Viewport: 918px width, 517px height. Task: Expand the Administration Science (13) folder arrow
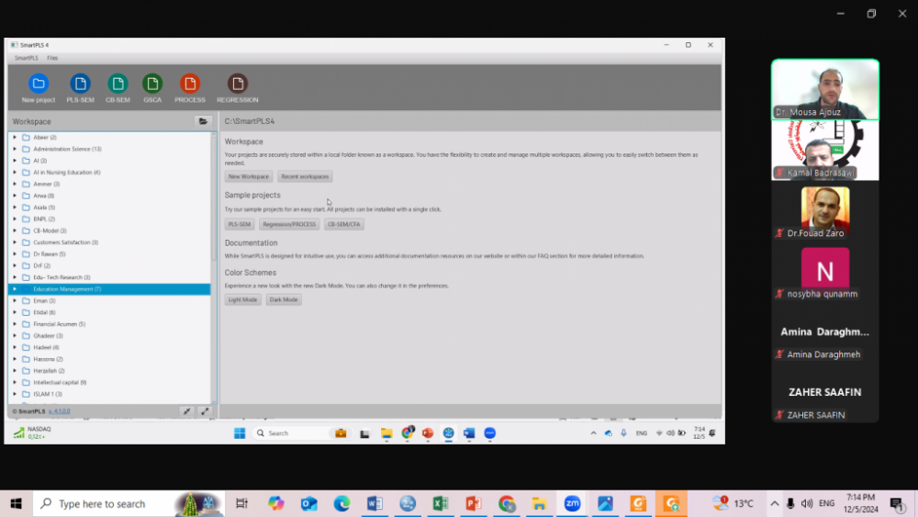15,149
